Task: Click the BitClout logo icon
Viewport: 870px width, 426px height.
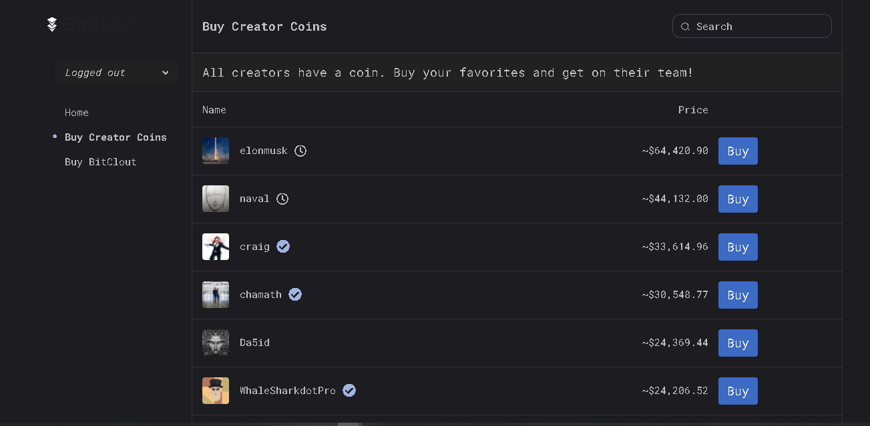Action: pyautogui.click(x=52, y=23)
